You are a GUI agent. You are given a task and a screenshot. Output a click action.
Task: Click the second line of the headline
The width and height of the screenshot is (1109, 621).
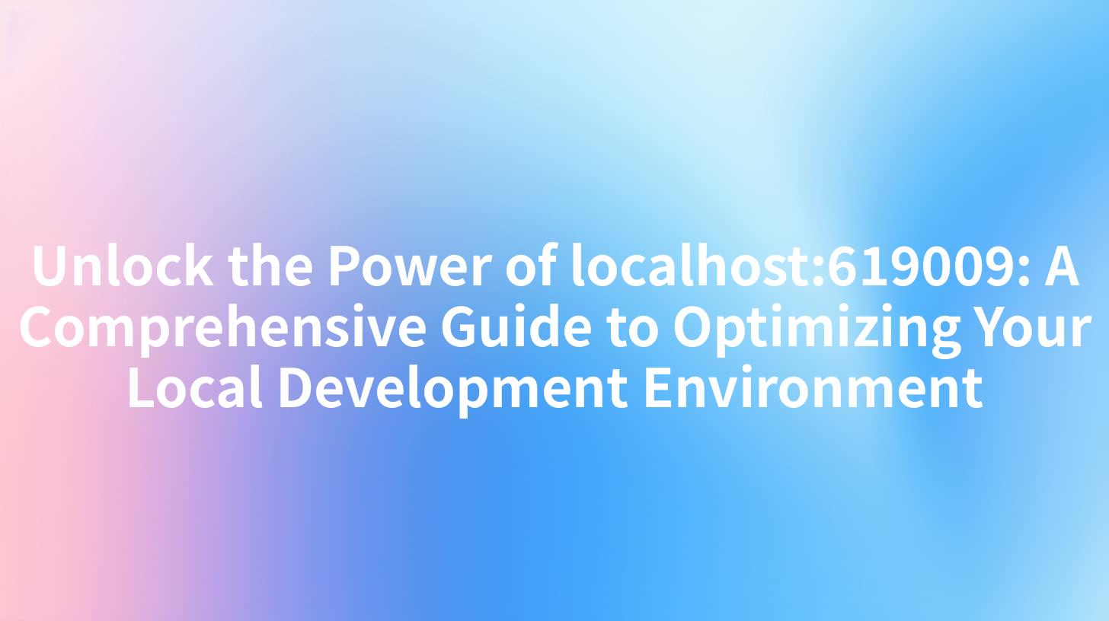(554, 327)
